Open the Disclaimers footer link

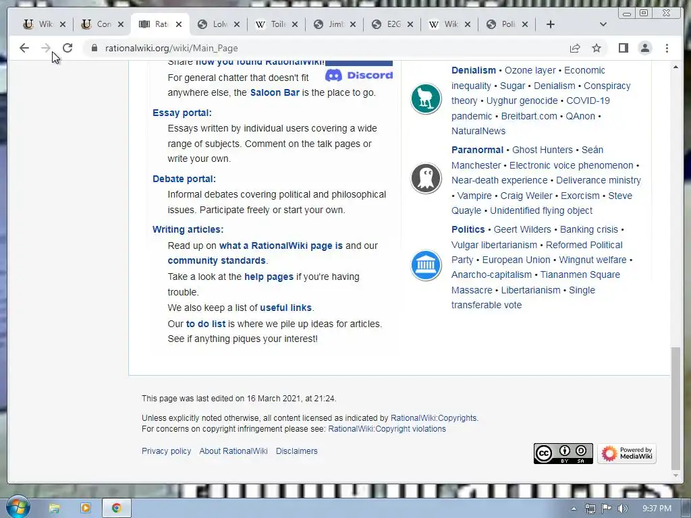[297, 451]
